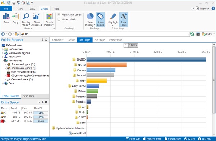Enable the Wider Labels checkbox
The height and width of the screenshot is (141, 216).
pyautogui.click(x=59, y=19)
